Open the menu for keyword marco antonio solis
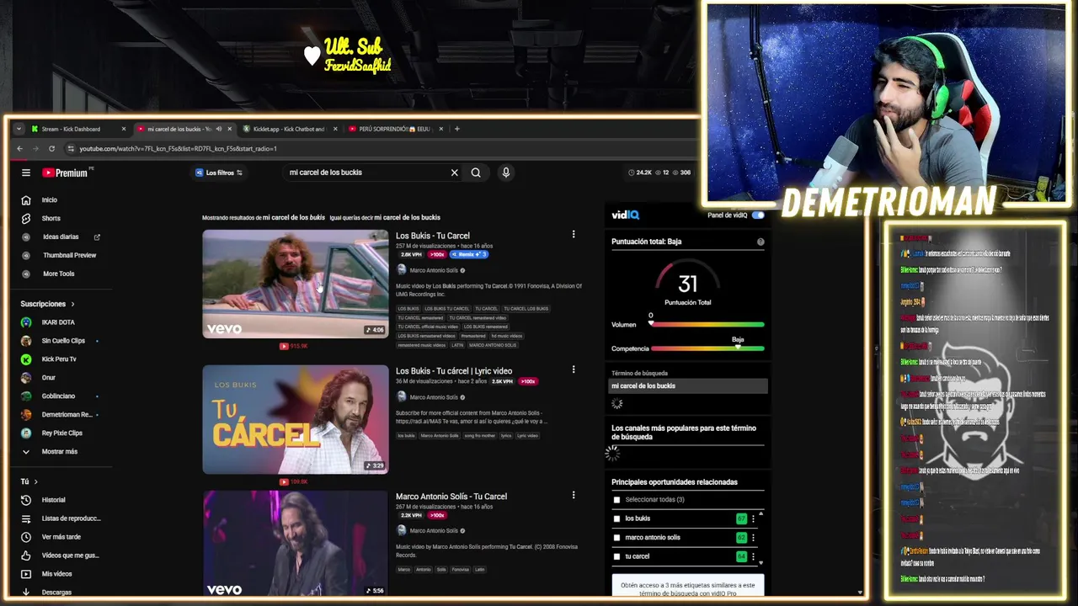The width and height of the screenshot is (1078, 606). (x=753, y=538)
